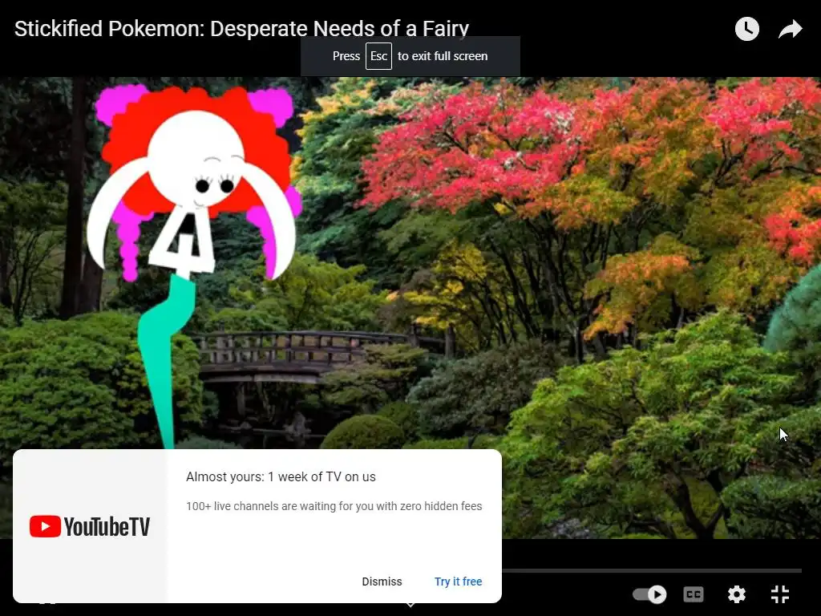Exit full screen with the shrink icon

tap(780, 594)
